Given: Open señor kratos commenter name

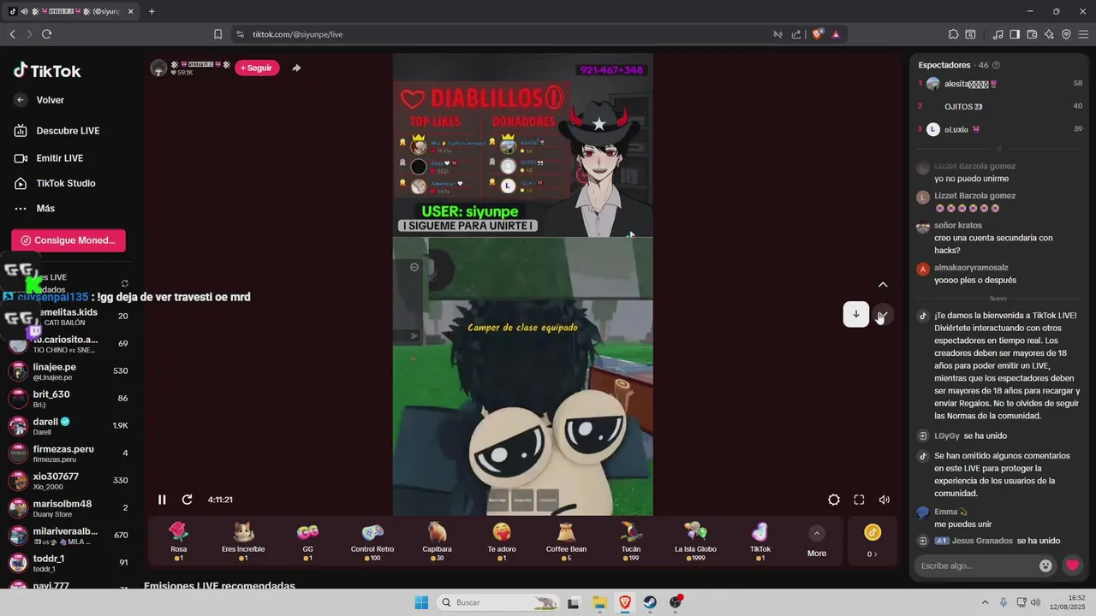Looking at the screenshot, I should (958, 225).
